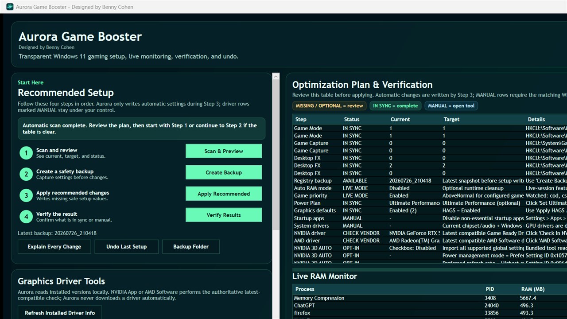The height and width of the screenshot is (319, 567).
Task: Select the Auto RAM mode row
Action: pos(430,188)
